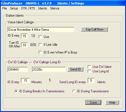This screenshot has height=112, width=126.
Task: Click the Oscar November 4 Mike Sierra field
Action: point(41,30)
